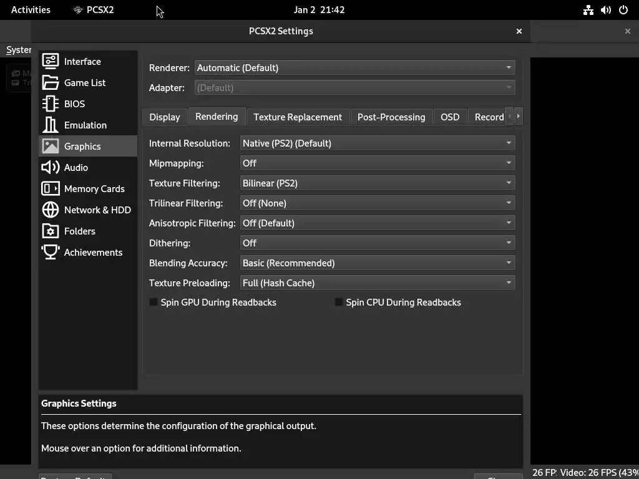Open System menu in main PCSX2 window
Image resolution: width=639 pixels, height=479 pixels.
(x=19, y=50)
